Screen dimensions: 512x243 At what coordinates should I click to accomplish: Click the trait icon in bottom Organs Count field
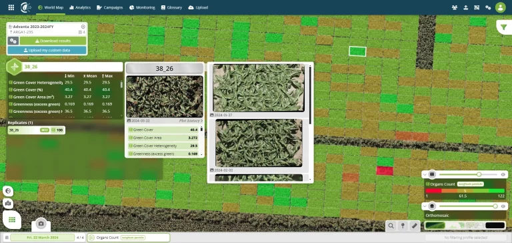click(x=91, y=238)
